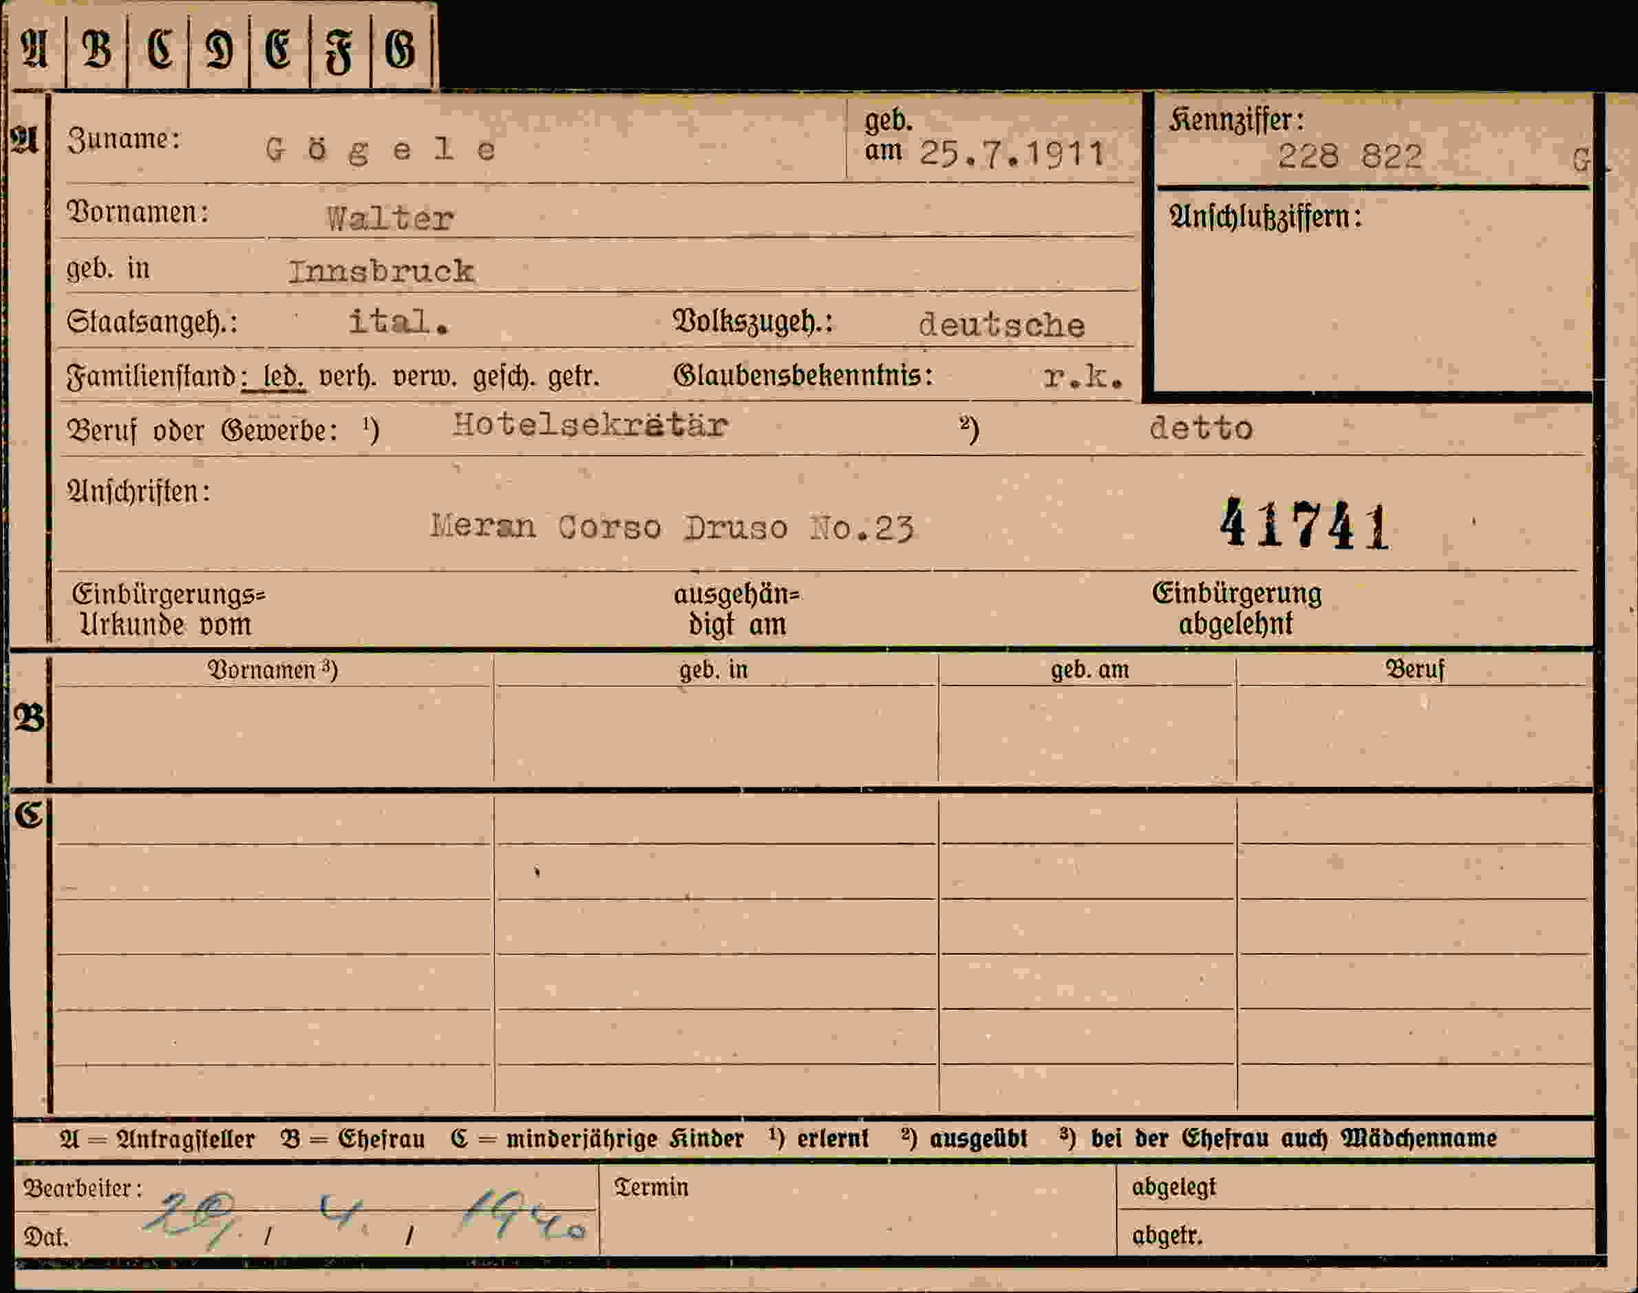This screenshot has height=1293, width=1638.
Task: Click the 'Staatsangeh.:' label
Action: click(x=151, y=323)
